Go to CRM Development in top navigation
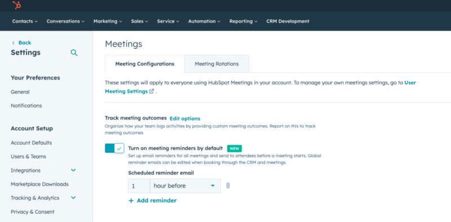 (x=288, y=21)
